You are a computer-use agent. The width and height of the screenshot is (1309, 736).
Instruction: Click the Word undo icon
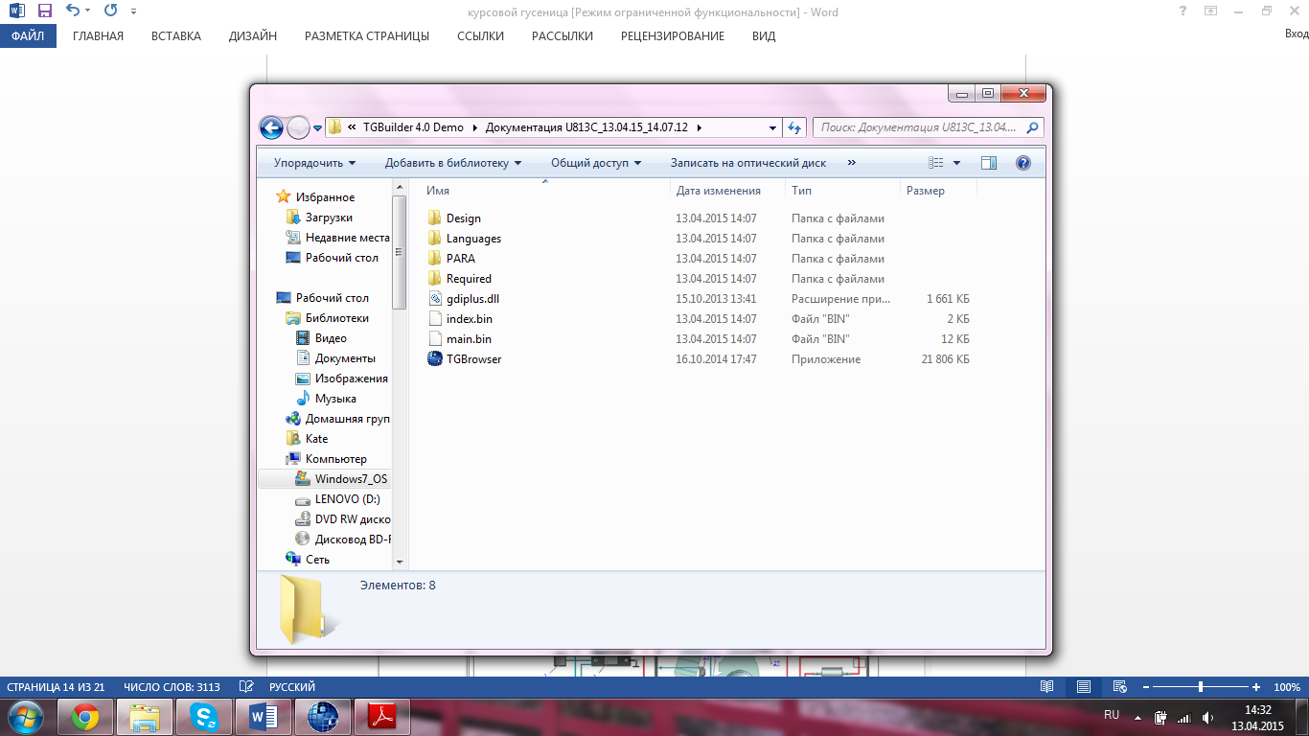pos(73,11)
